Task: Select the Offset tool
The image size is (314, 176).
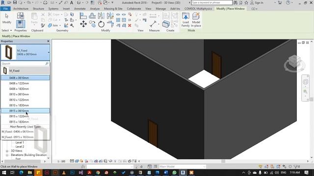Action: (92, 16)
